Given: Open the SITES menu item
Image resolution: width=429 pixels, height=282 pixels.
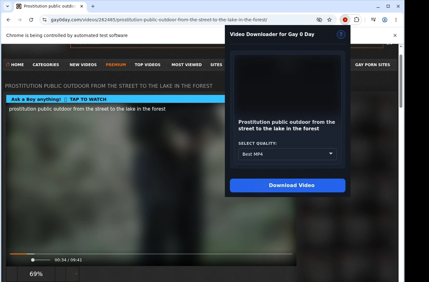Looking at the screenshot, I should coord(216,65).
